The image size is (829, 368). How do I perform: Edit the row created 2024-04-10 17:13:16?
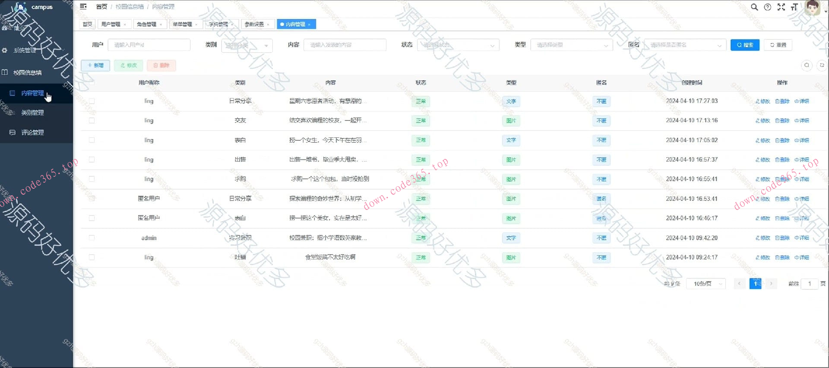pos(763,121)
